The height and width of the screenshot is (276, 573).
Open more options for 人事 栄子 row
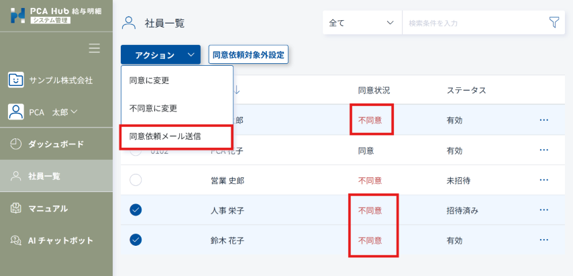point(543,210)
